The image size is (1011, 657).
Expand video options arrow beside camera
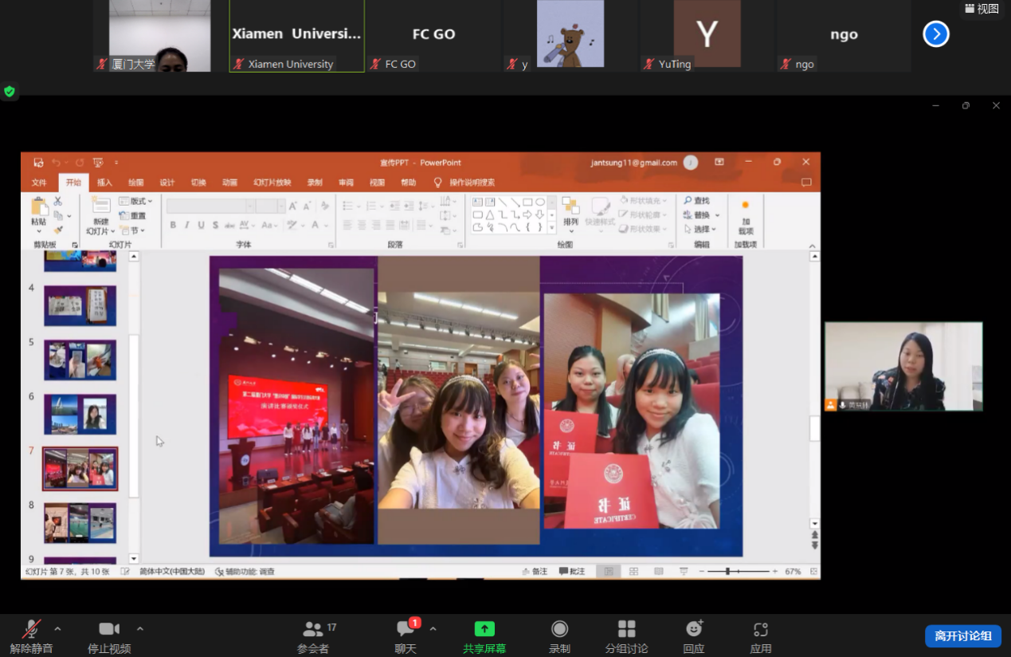pyautogui.click(x=140, y=628)
